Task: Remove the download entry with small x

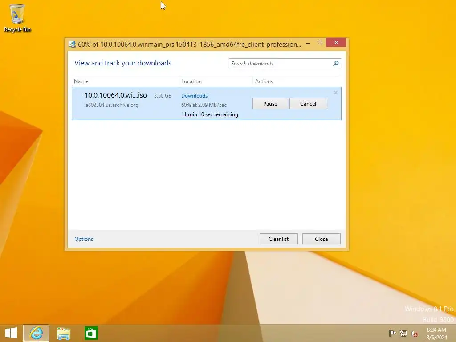Action: [336, 93]
